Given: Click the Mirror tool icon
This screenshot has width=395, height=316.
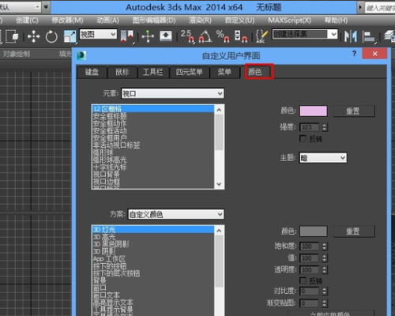Looking at the screenshot, I should [x=351, y=36].
